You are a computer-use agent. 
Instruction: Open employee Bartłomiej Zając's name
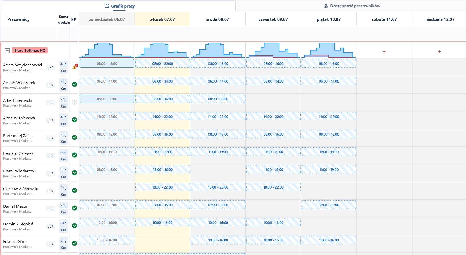18,136
